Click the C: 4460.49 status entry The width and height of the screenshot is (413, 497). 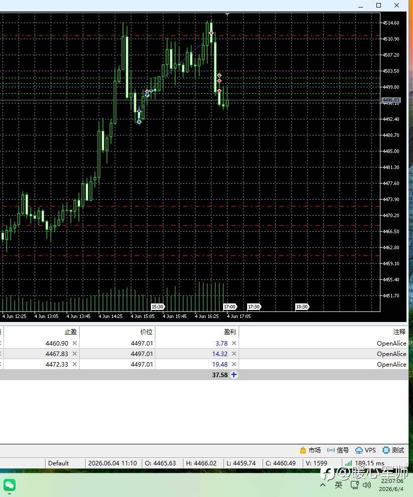pyautogui.click(x=280, y=463)
